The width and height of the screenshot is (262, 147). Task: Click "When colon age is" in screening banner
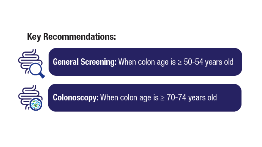(147, 62)
